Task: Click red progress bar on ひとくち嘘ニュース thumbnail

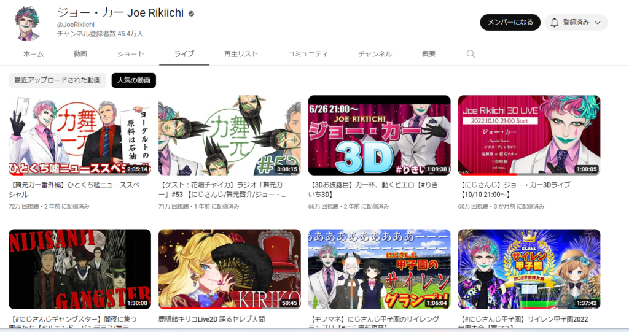Action: 15,174
